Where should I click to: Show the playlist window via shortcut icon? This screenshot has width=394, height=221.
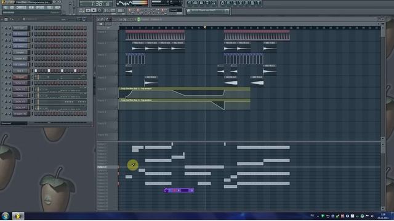click(x=190, y=3)
